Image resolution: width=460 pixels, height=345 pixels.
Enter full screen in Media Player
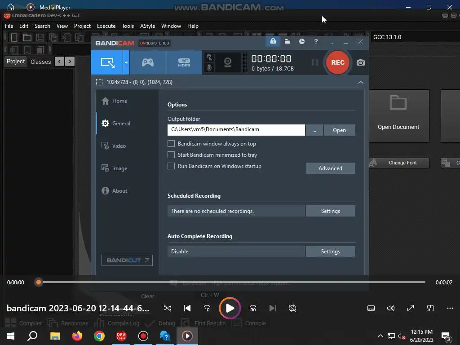click(x=411, y=308)
